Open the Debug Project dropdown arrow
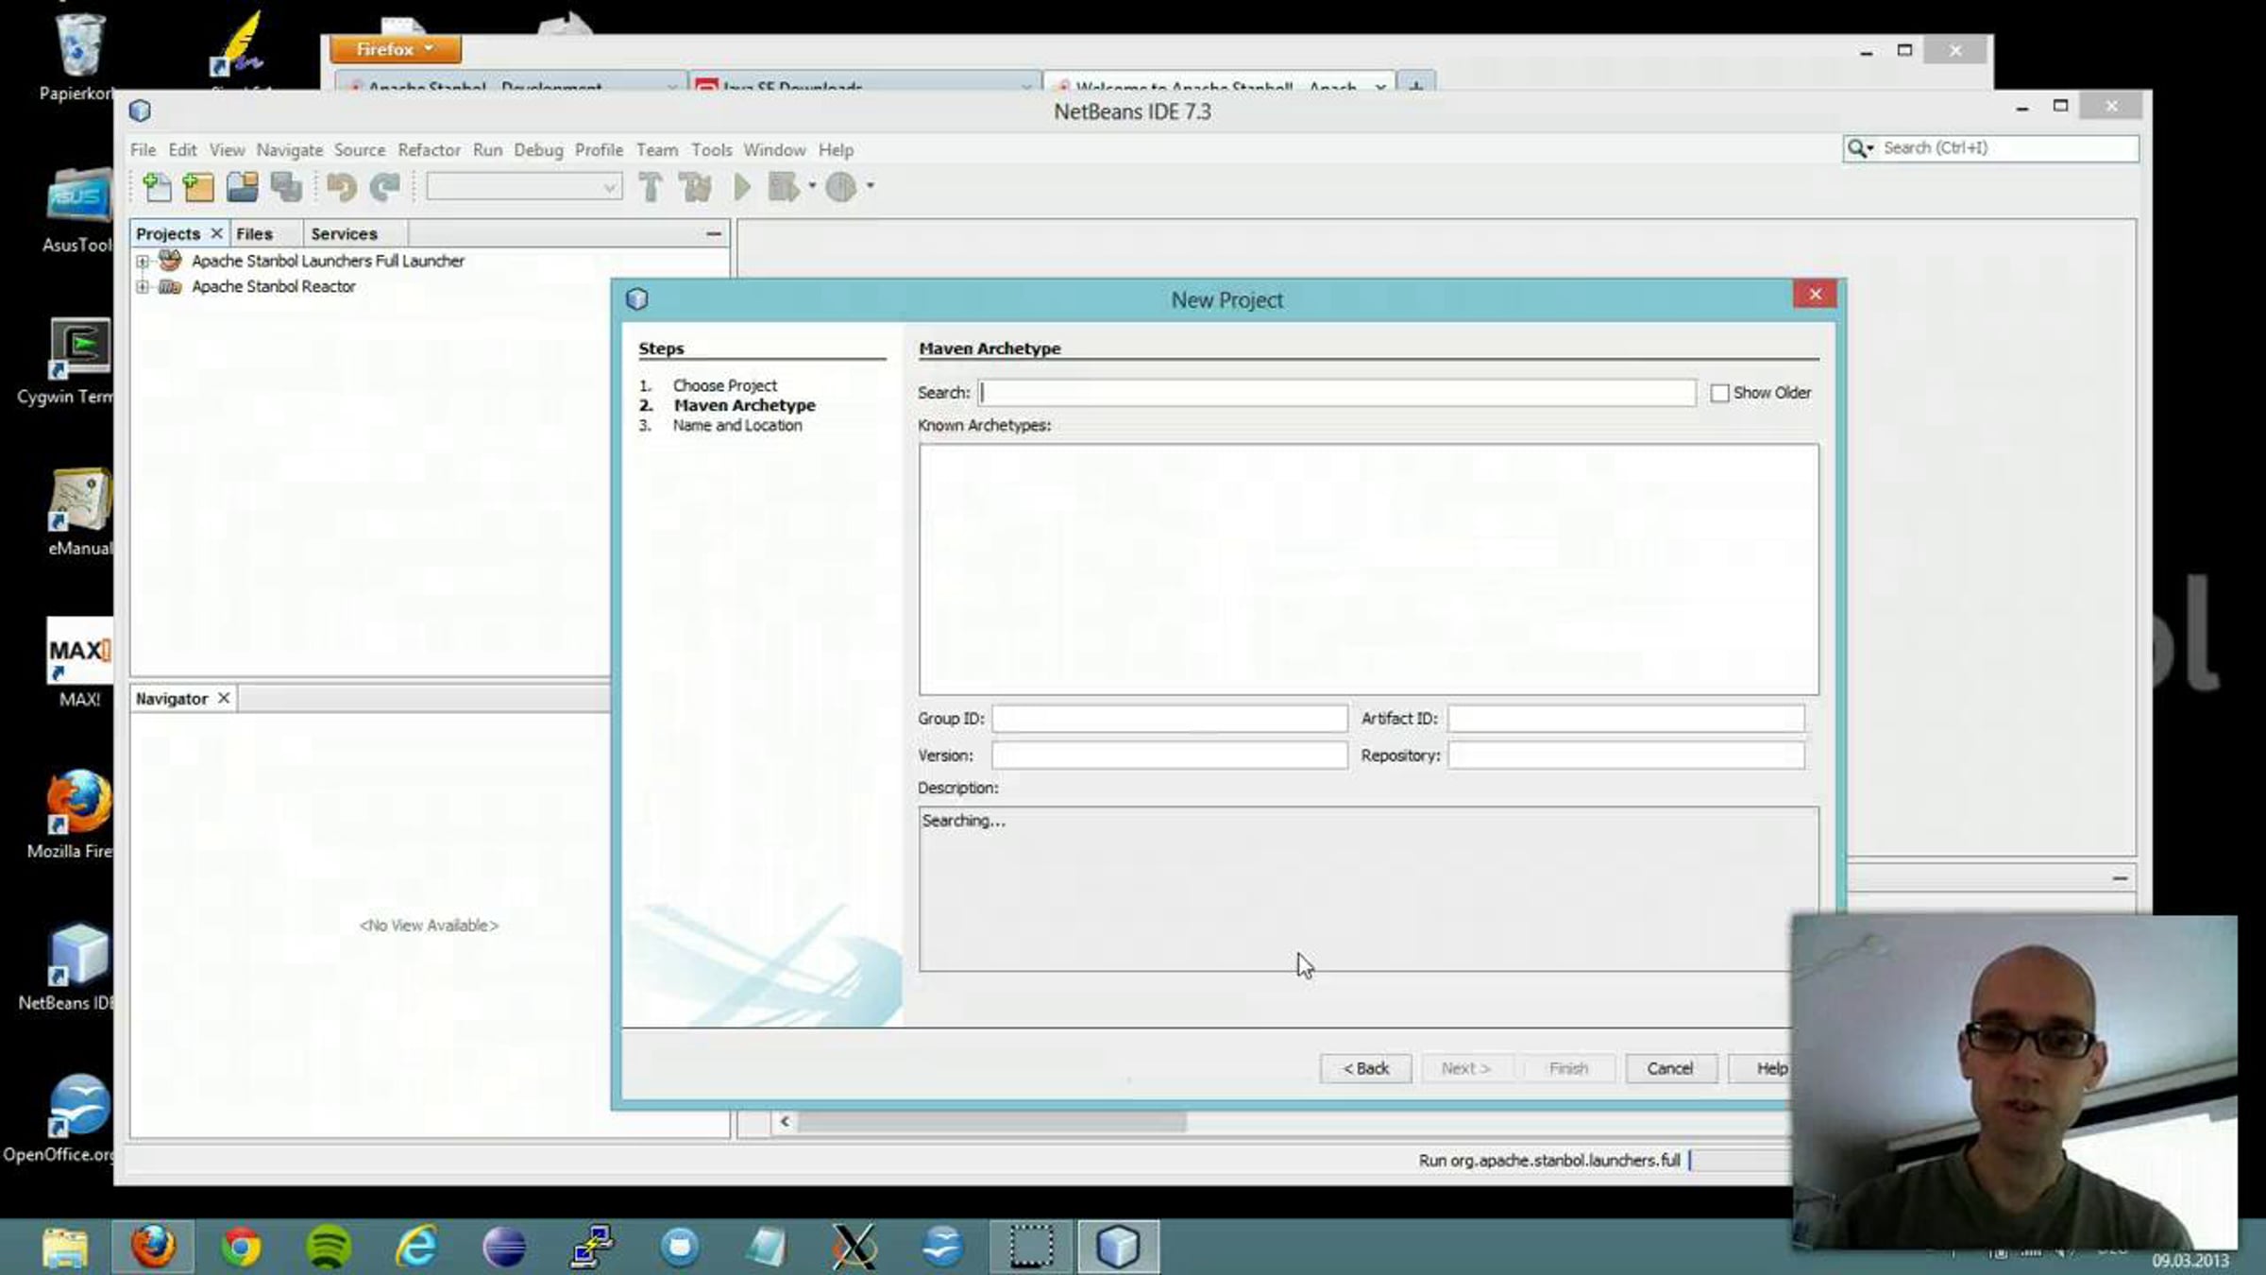Image resolution: width=2266 pixels, height=1275 pixels. point(812,186)
